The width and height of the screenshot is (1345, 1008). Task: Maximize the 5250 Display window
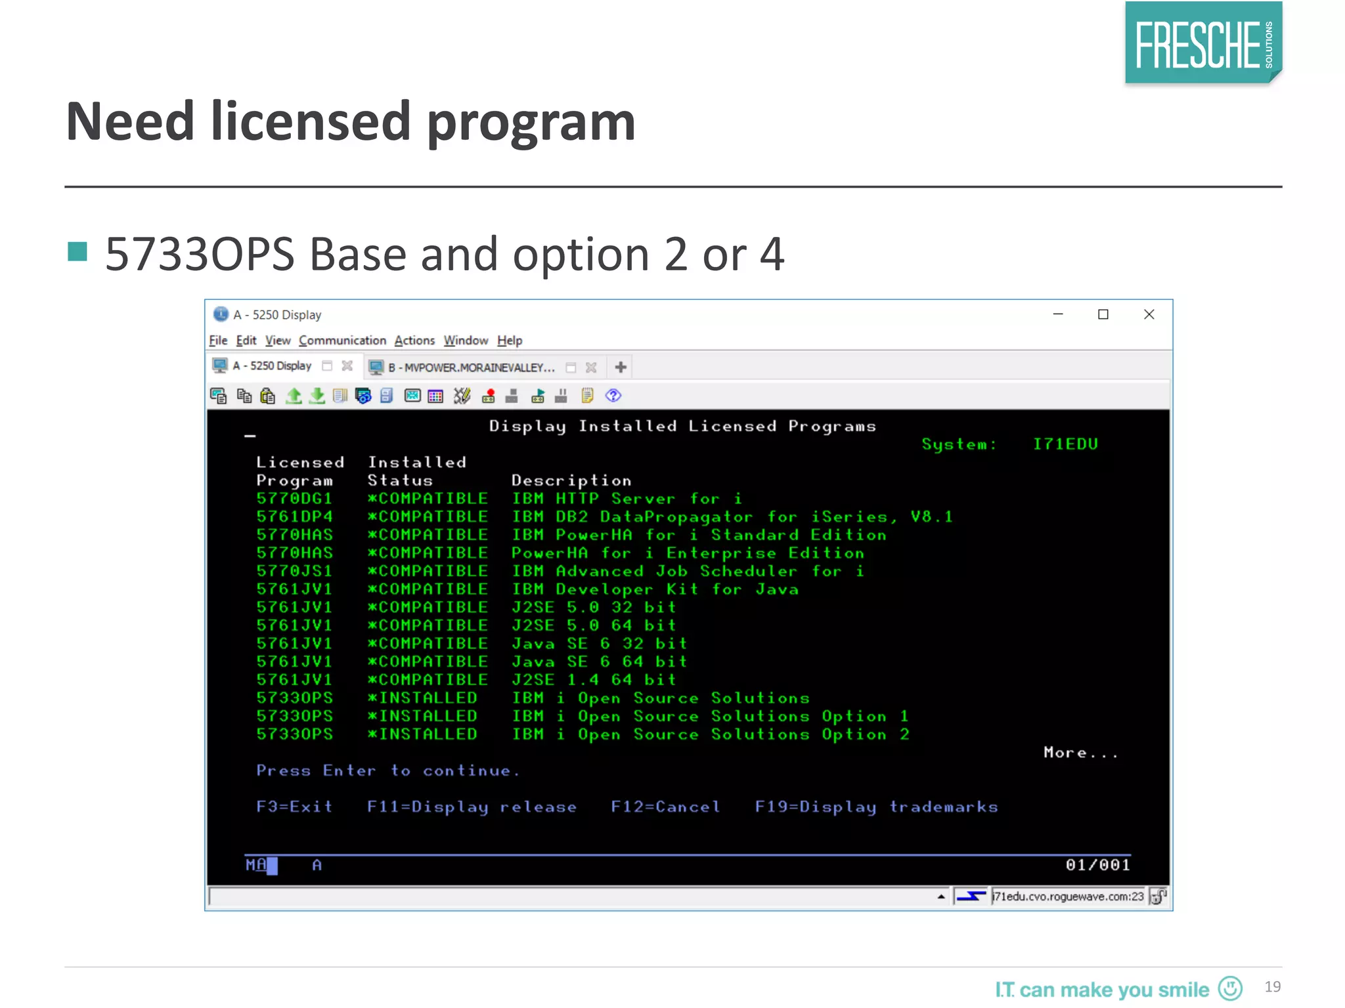click(x=1103, y=314)
